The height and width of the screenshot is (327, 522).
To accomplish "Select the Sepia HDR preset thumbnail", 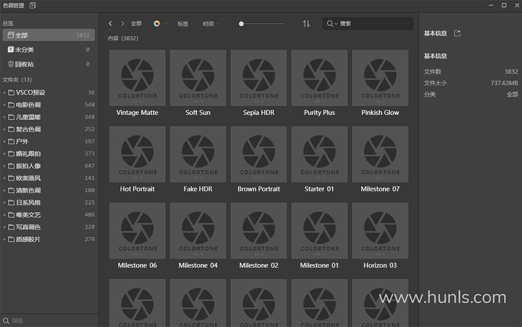I will tap(259, 78).
